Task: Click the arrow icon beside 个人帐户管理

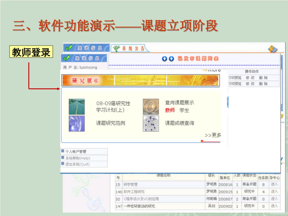Action: [x=63, y=151]
